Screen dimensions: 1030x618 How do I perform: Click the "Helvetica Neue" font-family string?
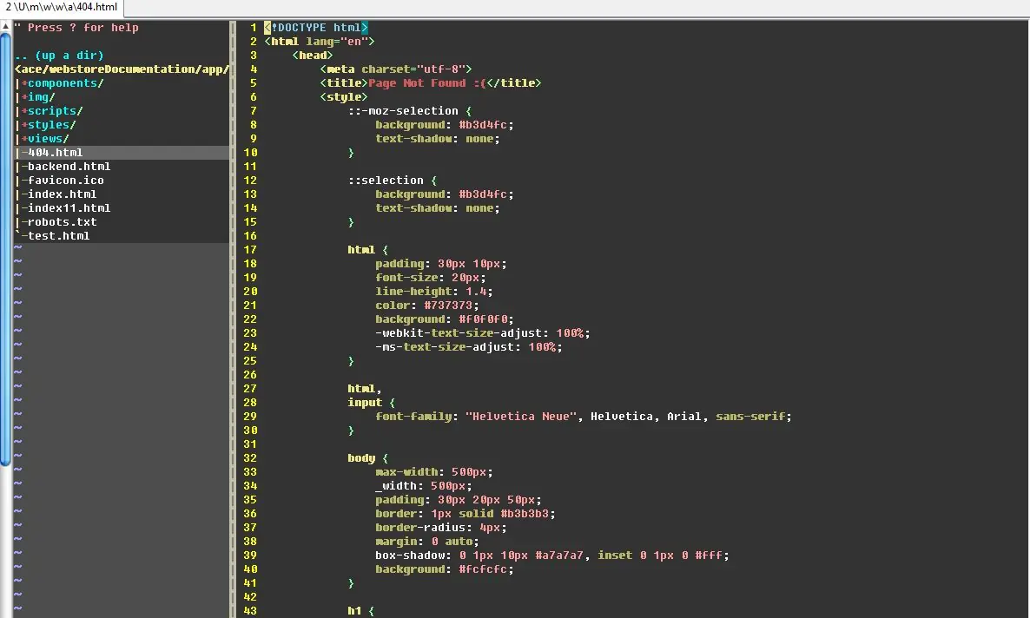[521, 417]
